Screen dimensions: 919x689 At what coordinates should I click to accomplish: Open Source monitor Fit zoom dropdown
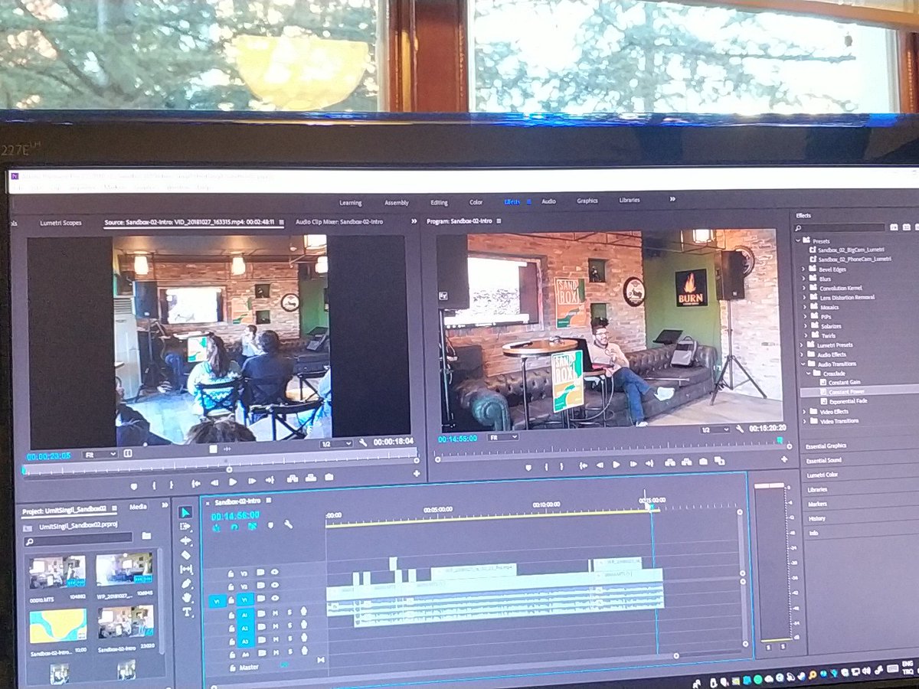pos(100,454)
